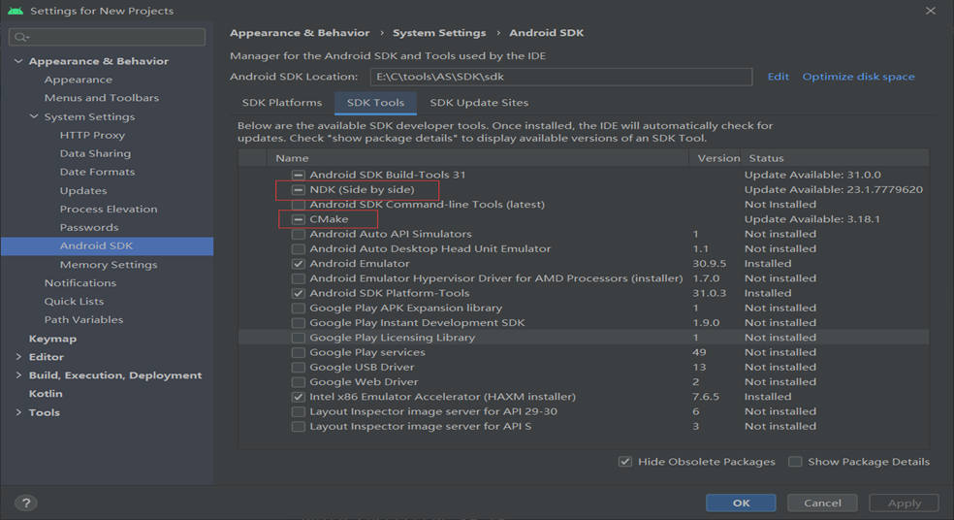Viewport: 954px width, 520px height.
Task: Click Appearance & Behavior in the breadcrumb
Action: tap(300, 33)
